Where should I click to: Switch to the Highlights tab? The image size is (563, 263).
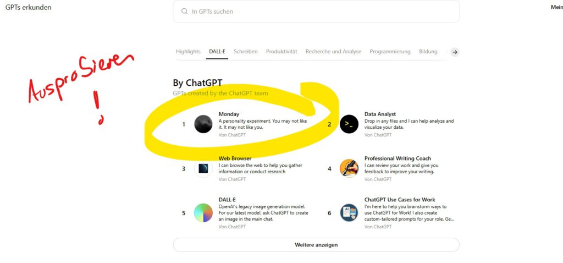(x=188, y=51)
